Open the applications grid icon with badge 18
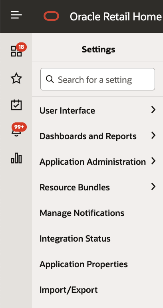163x308 pixels. pyautogui.click(x=16, y=51)
